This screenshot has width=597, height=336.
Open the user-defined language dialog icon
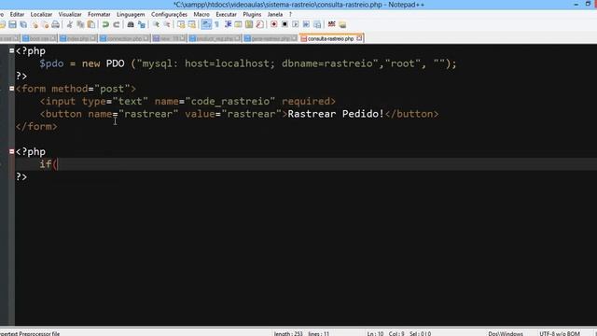(239, 25)
